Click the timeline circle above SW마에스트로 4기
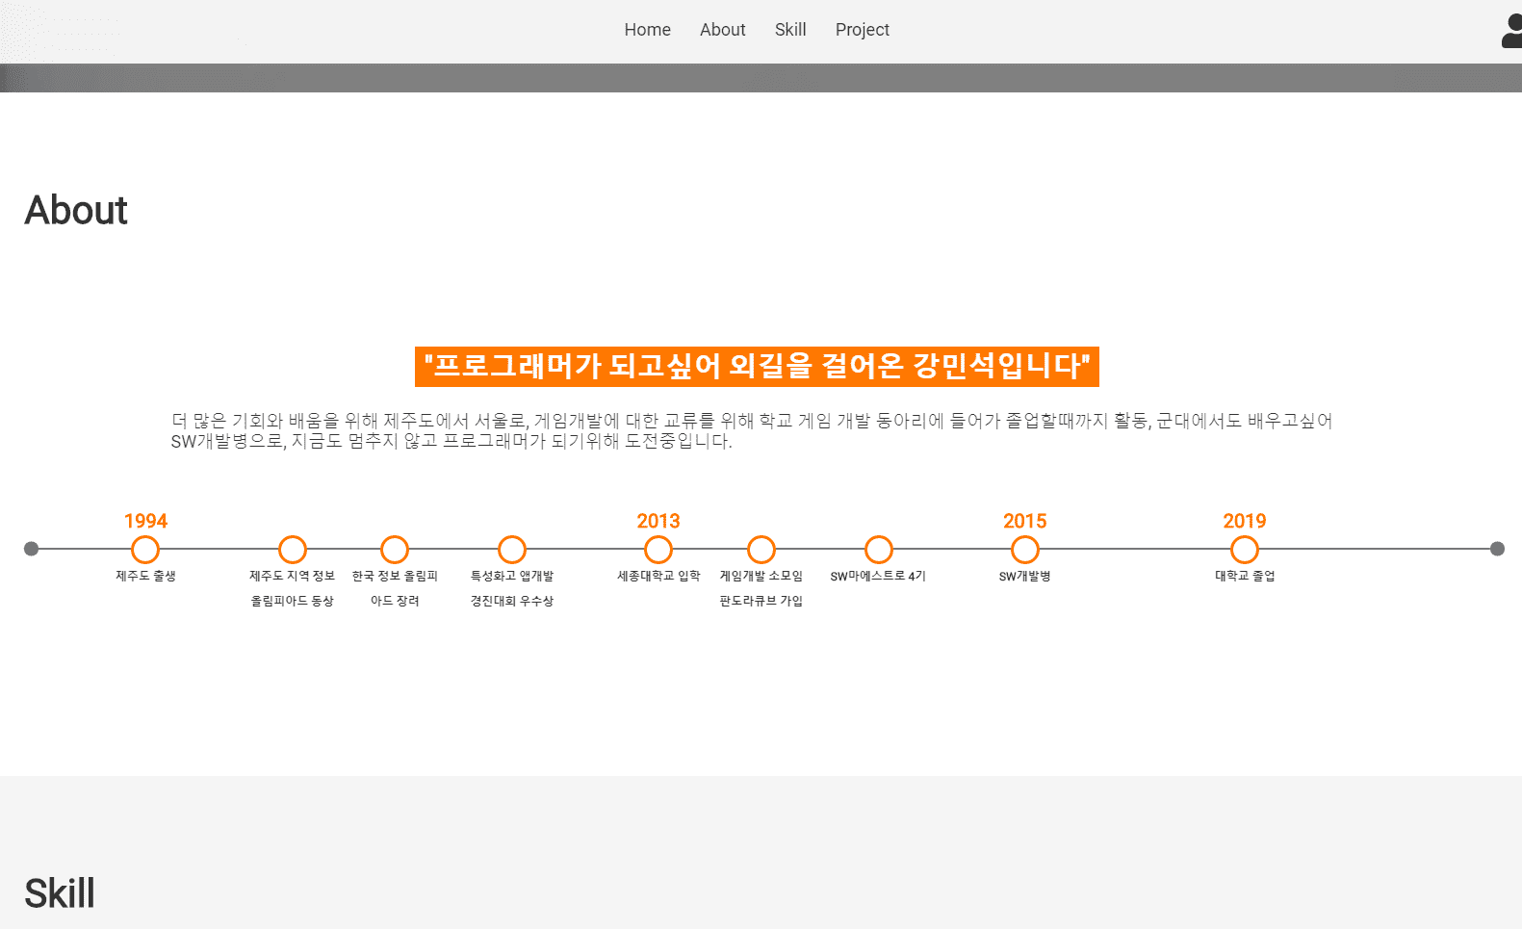The height and width of the screenshot is (929, 1522). (879, 550)
